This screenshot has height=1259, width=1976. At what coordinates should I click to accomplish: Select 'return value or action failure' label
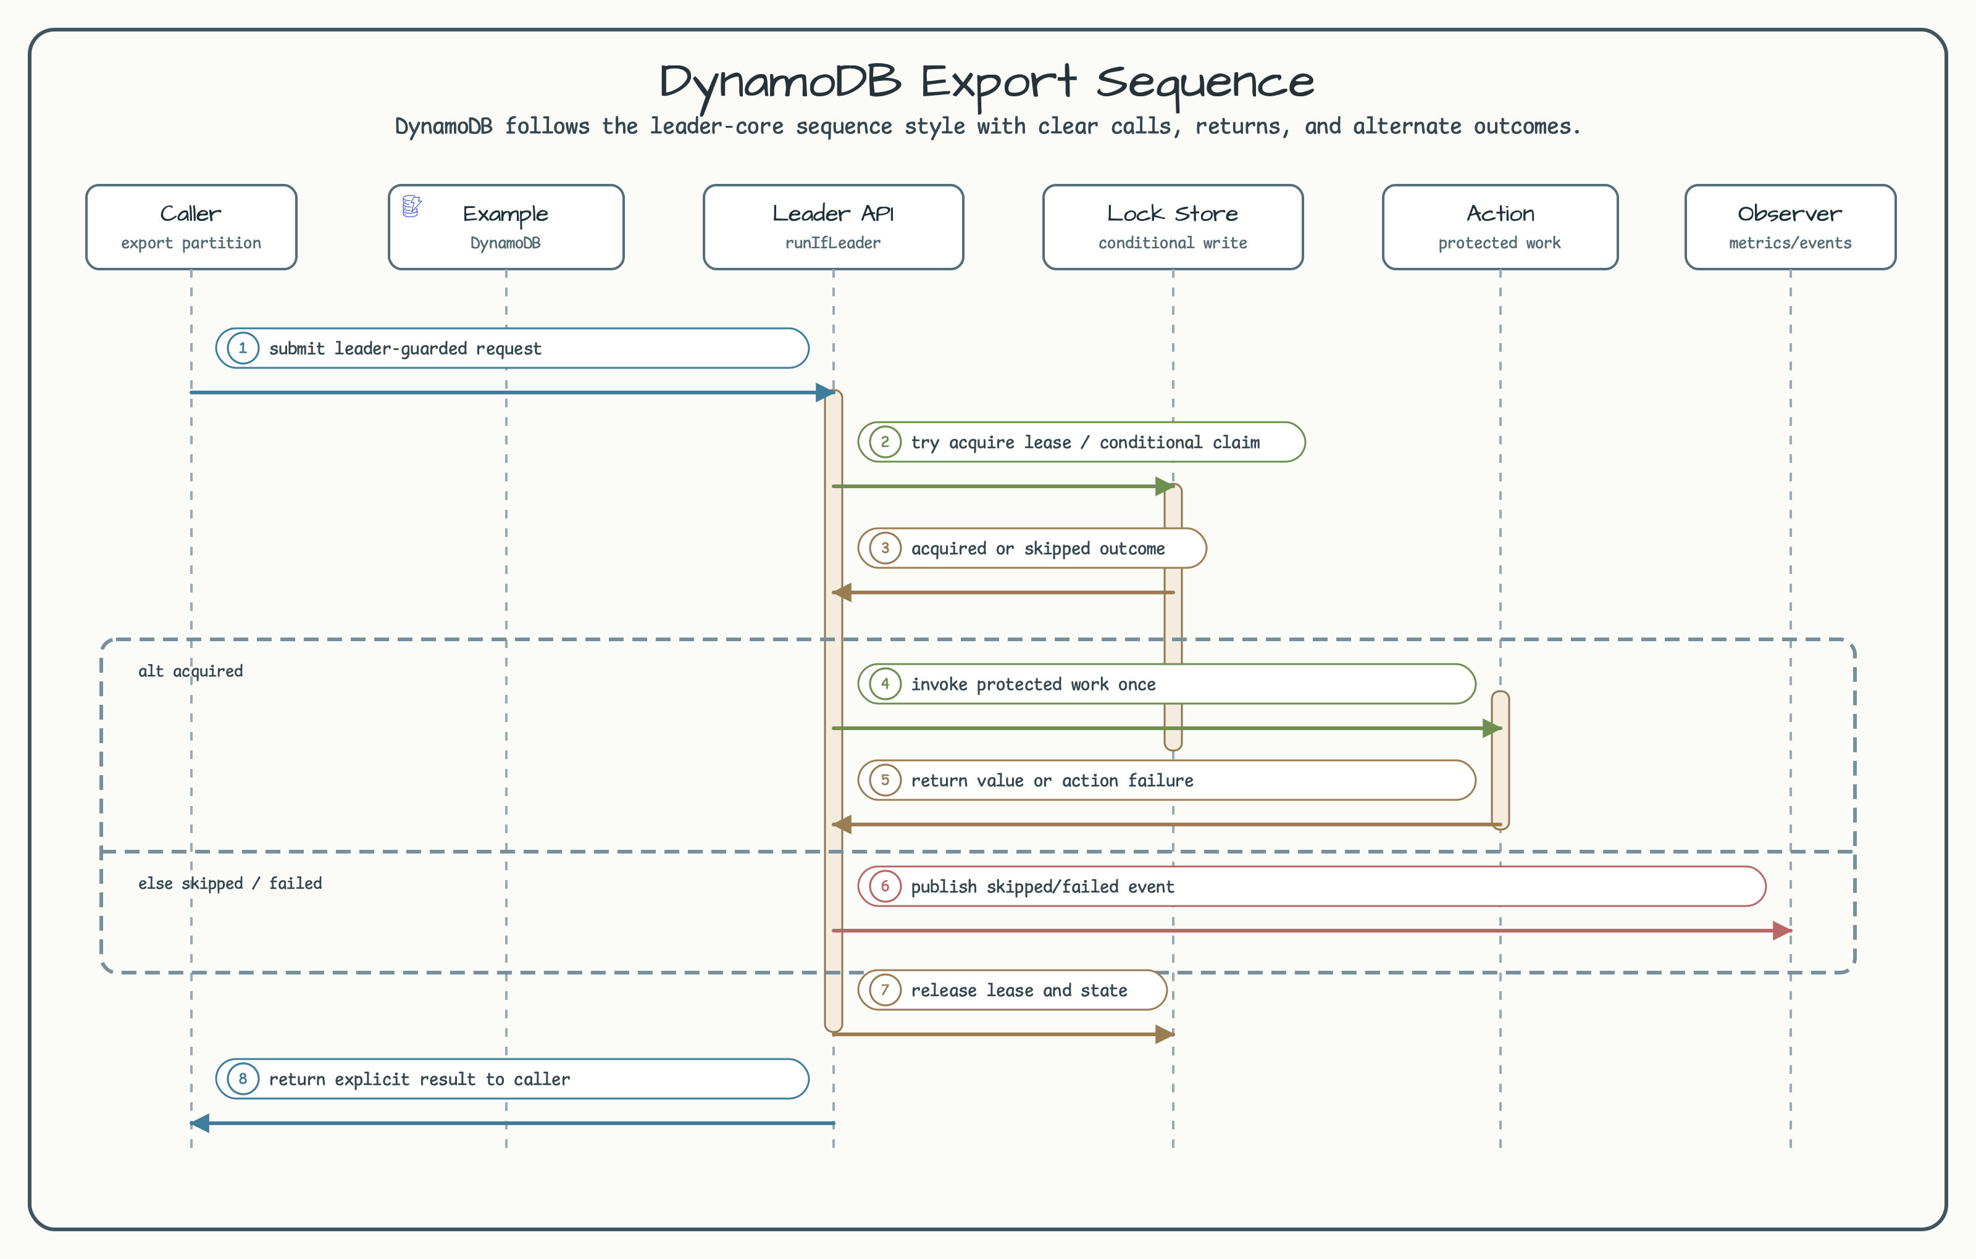(x=1052, y=781)
